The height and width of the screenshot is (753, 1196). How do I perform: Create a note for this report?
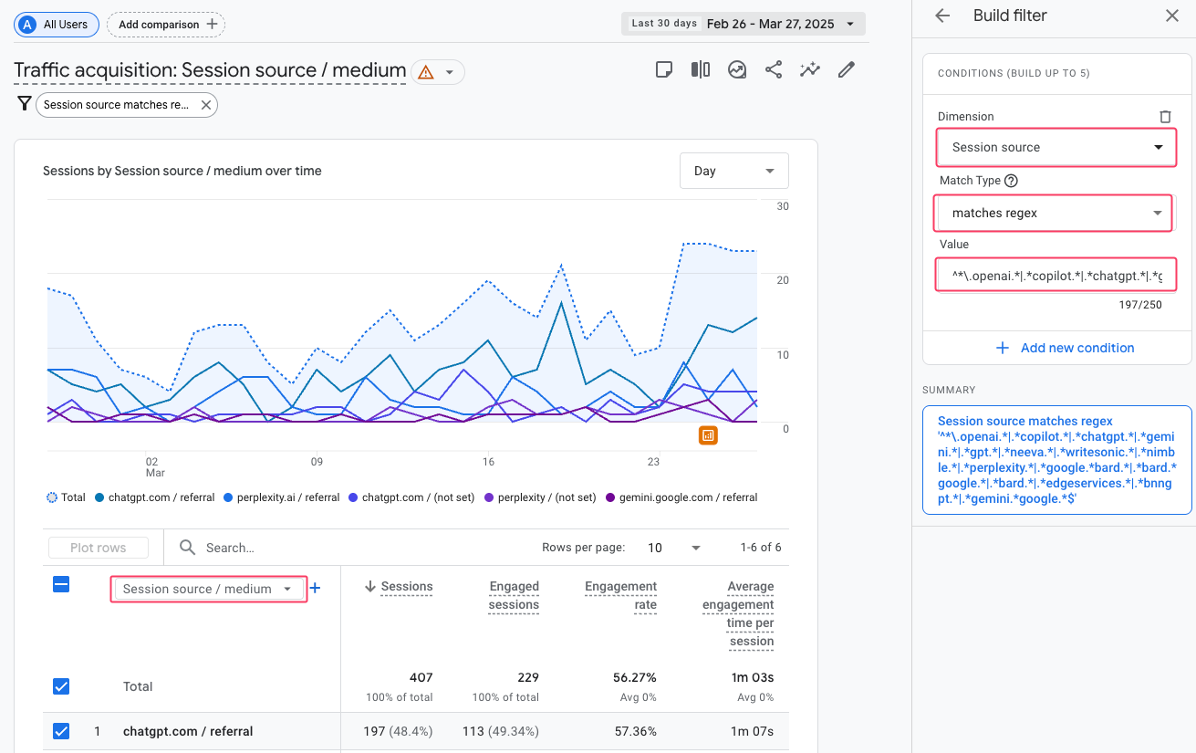(663, 68)
